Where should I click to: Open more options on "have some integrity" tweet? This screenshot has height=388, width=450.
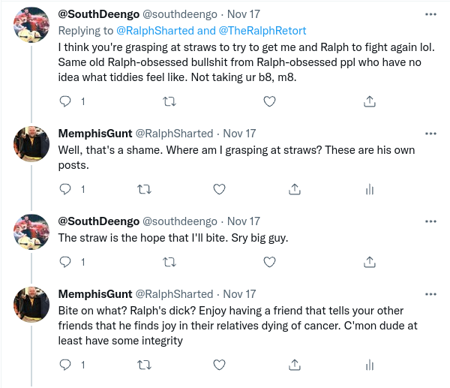430,294
